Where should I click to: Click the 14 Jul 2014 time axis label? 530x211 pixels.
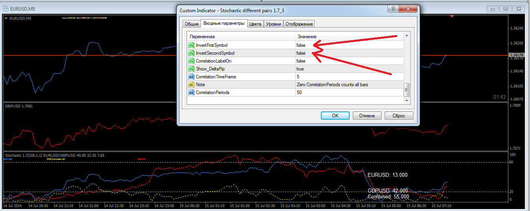click(x=13, y=206)
